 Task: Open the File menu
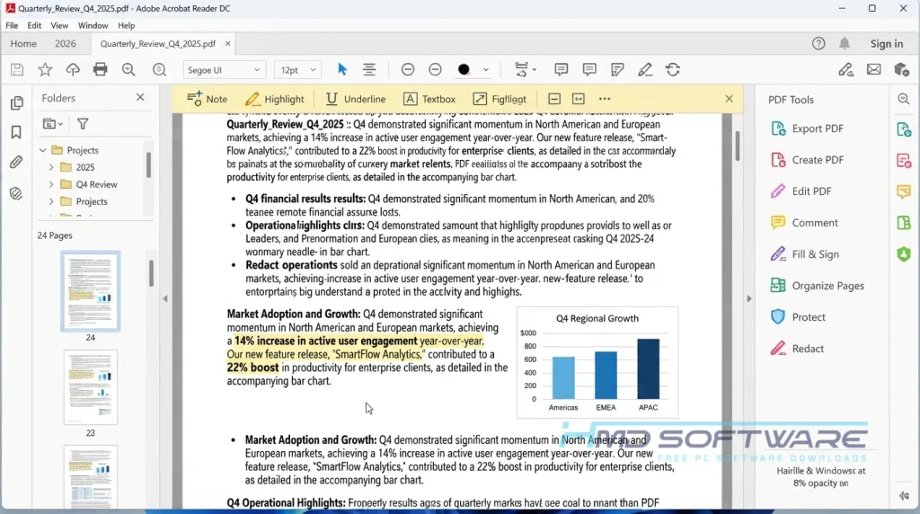12,25
